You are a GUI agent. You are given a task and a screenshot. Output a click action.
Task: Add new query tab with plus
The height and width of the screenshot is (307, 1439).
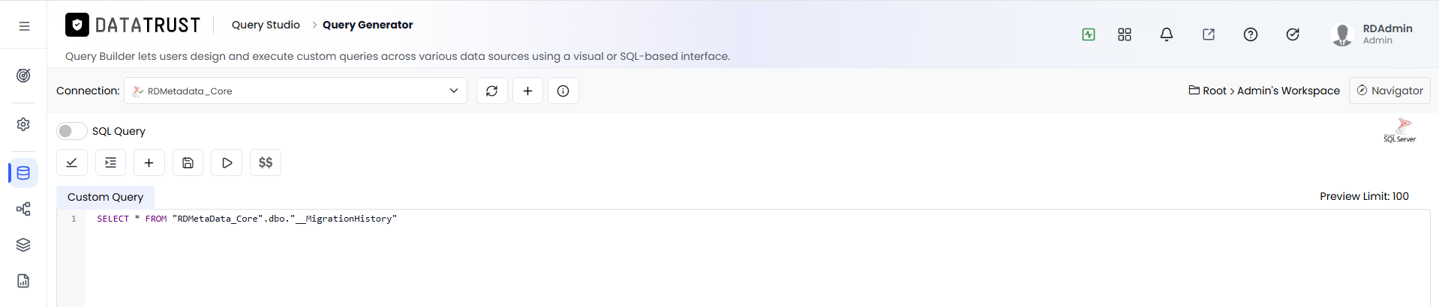pos(149,162)
